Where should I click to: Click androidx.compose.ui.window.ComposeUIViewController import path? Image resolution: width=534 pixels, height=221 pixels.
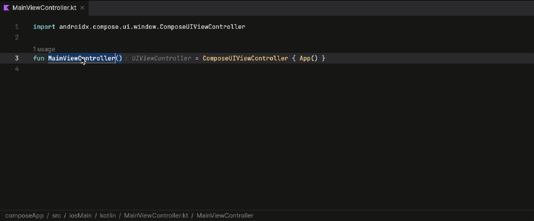pyautogui.click(x=152, y=27)
